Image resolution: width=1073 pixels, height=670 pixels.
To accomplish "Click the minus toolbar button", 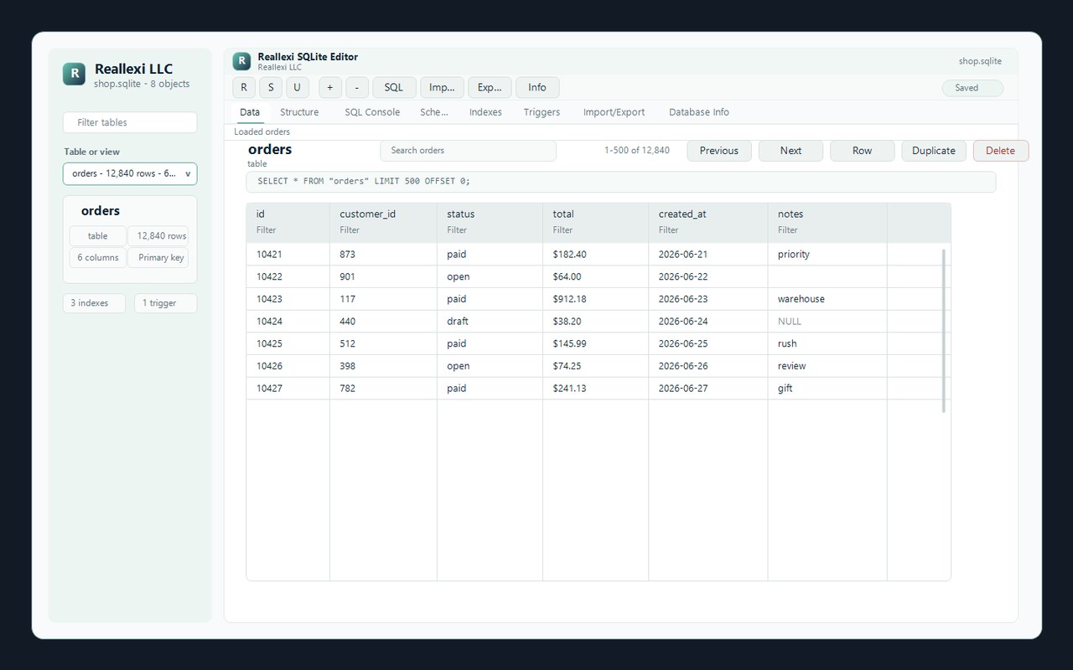I will [357, 87].
